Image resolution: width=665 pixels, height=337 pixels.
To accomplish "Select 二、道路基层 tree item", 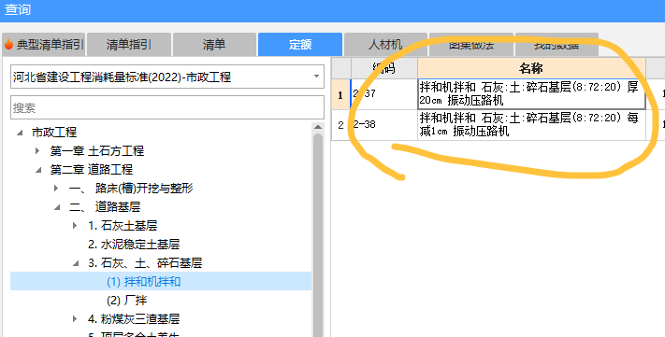I will coord(105,206).
